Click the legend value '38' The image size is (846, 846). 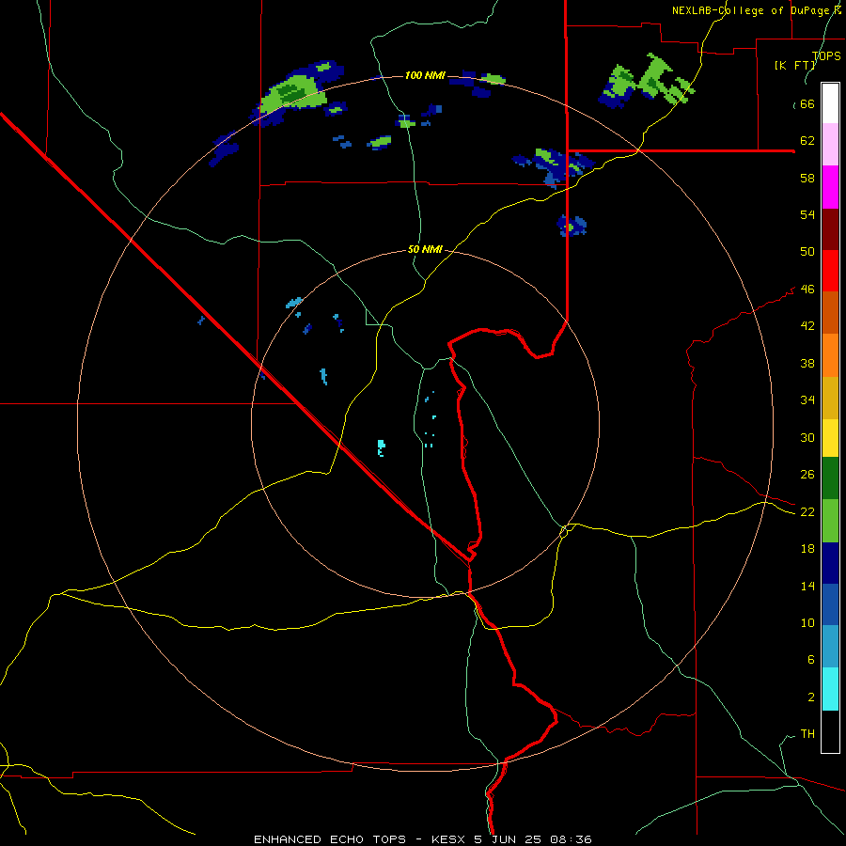[x=807, y=363]
